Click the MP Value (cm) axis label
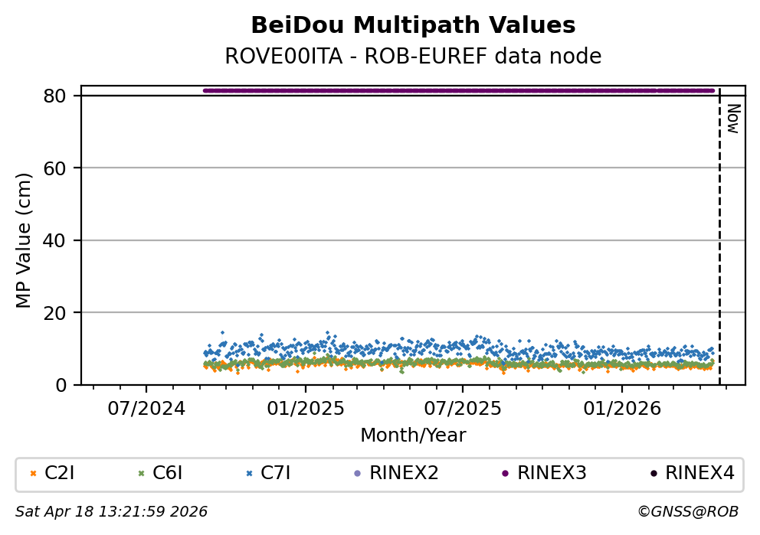This screenshot has height=535, width=760. (x=25, y=240)
